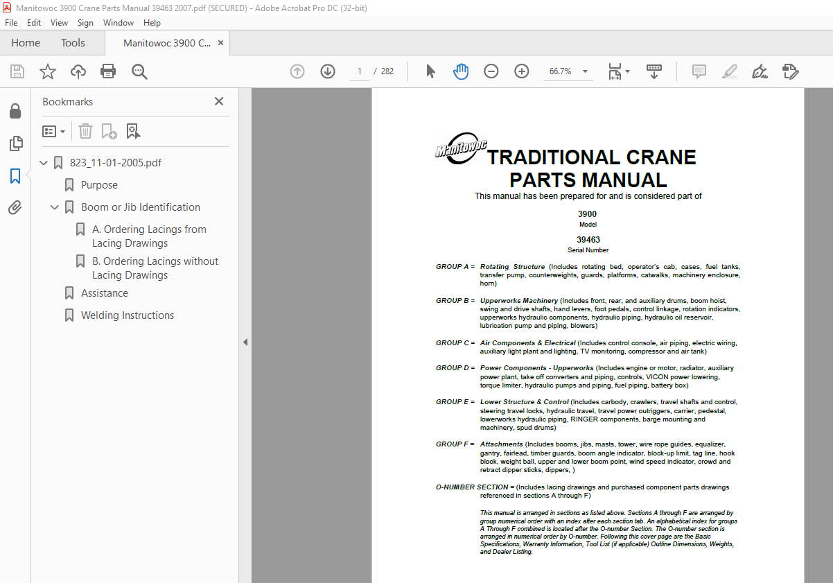Go to previous page arrow
The image size is (833, 583).
297,71
